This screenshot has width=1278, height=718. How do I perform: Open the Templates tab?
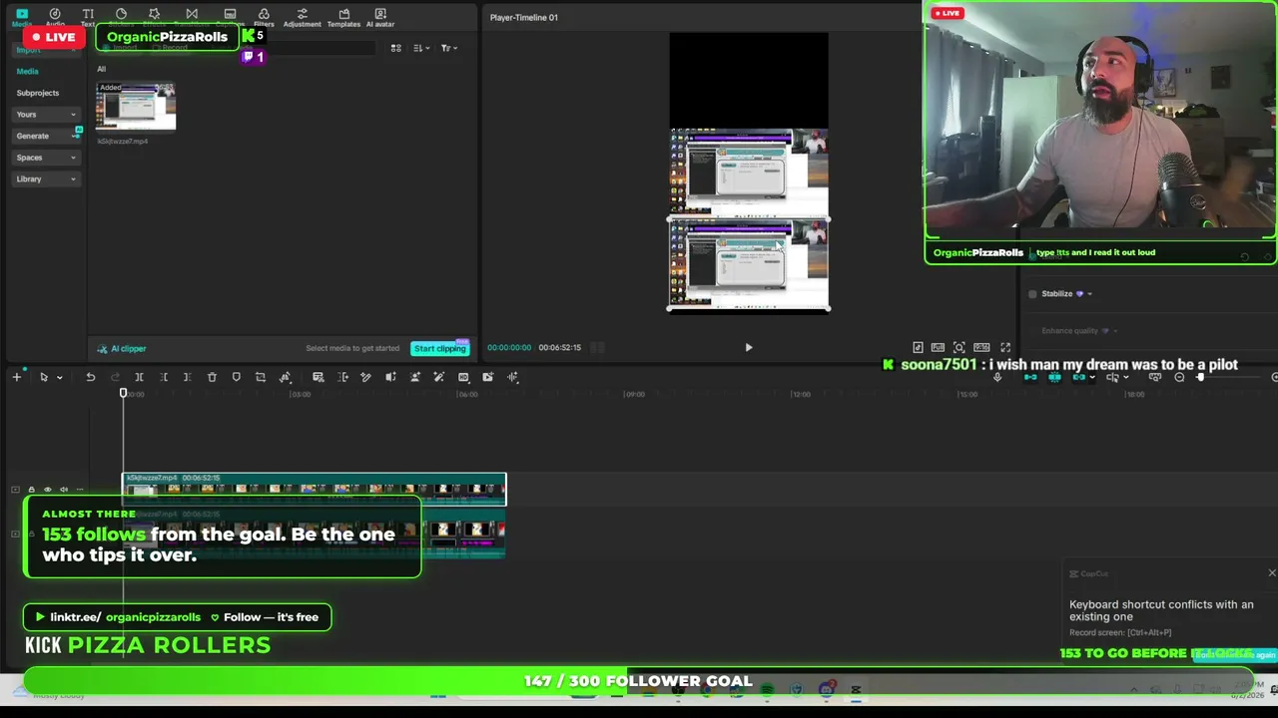343,17
